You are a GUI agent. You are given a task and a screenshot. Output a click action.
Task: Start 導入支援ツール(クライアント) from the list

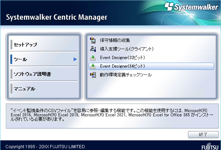[127, 49]
